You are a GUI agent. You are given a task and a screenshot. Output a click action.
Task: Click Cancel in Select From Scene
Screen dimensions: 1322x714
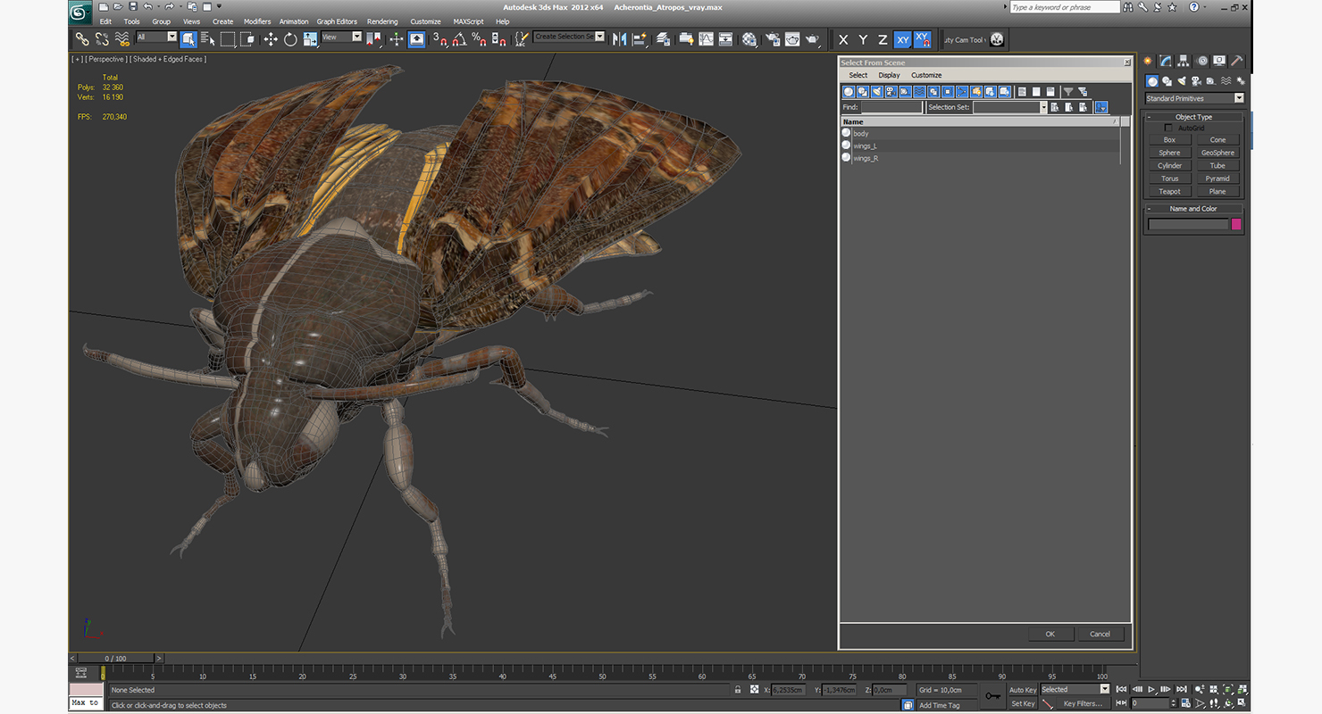(x=1100, y=634)
